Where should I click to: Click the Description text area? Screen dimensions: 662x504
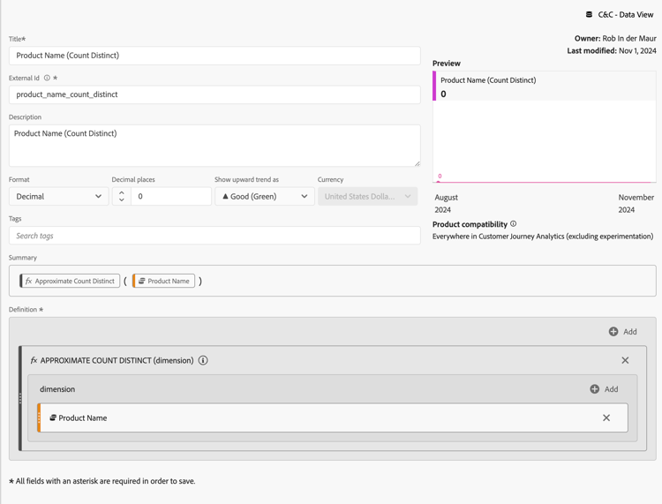point(214,146)
